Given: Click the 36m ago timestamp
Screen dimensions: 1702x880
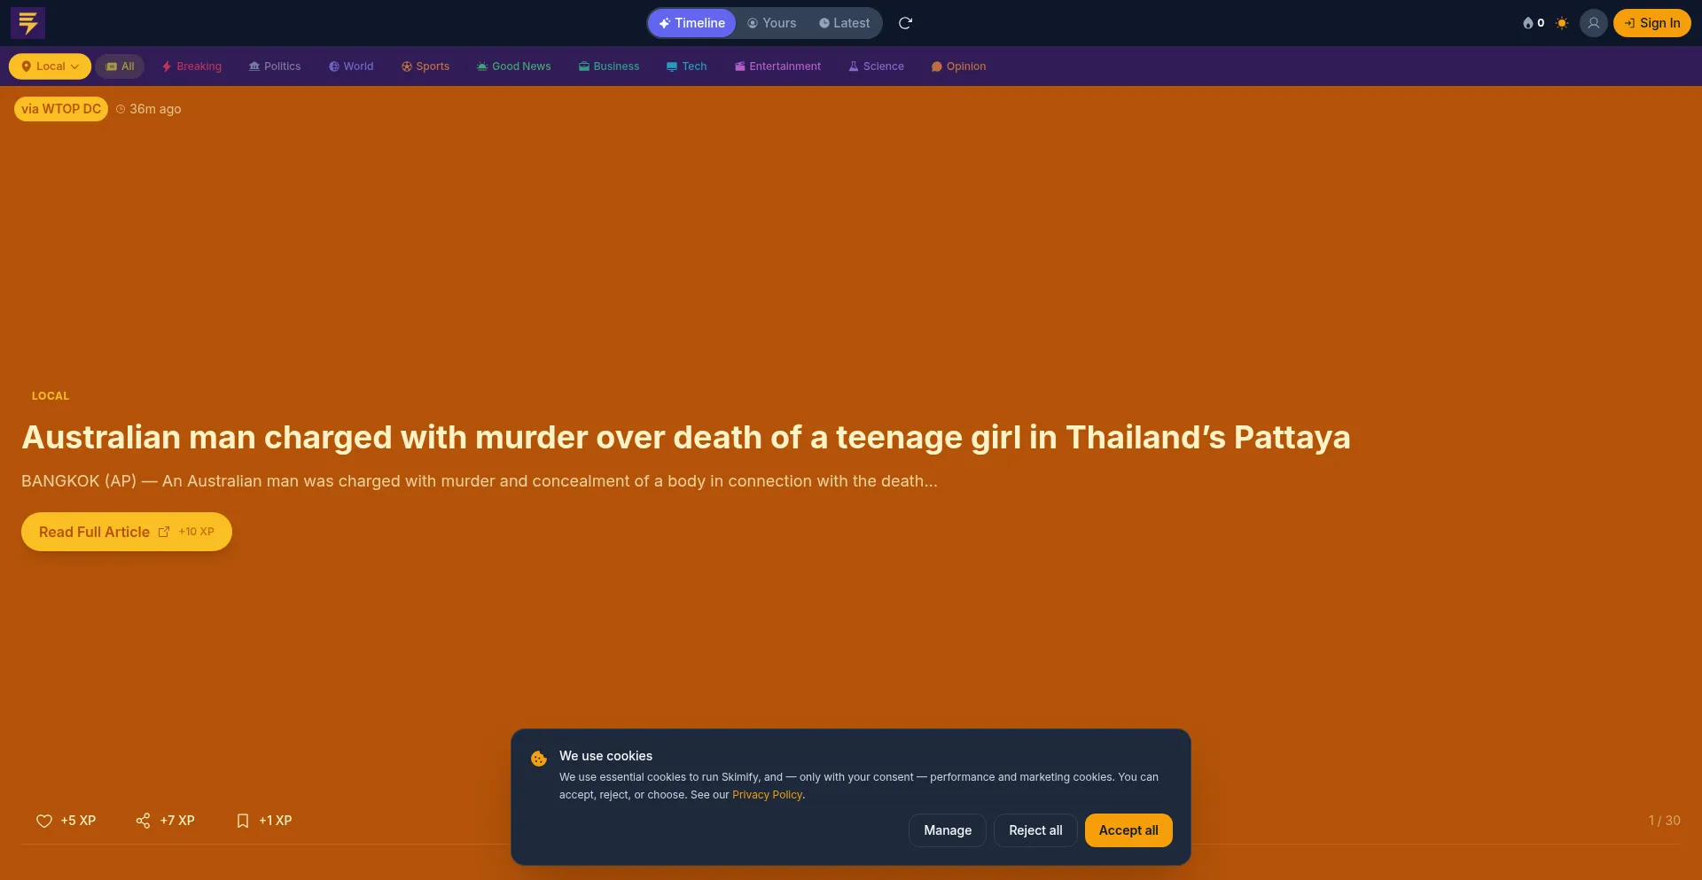Looking at the screenshot, I should coord(149,109).
